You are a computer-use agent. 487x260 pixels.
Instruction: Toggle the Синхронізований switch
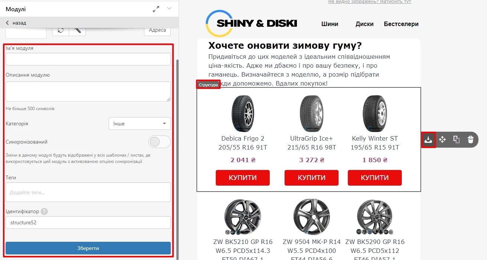coord(159,142)
